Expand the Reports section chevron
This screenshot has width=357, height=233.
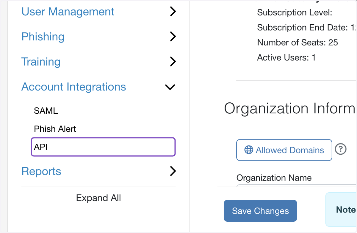click(x=173, y=171)
